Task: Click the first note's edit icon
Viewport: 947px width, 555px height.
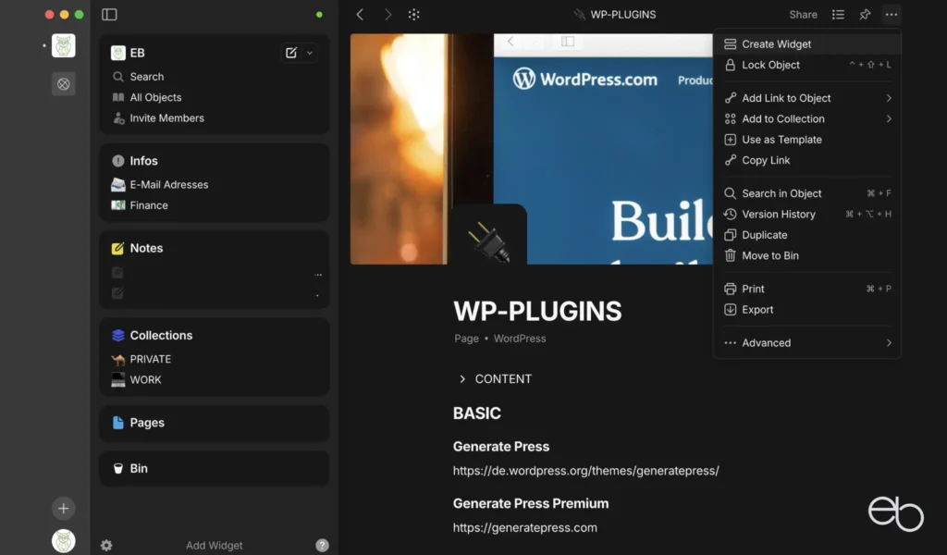Action: click(117, 272)
